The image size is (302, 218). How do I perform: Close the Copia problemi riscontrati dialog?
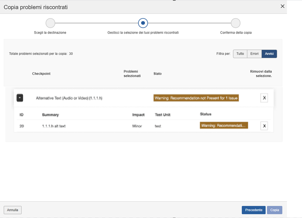coord(282,6)
